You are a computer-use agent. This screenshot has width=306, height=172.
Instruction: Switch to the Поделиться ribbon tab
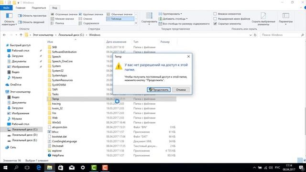pyautogui.click(x=39, y=8)
